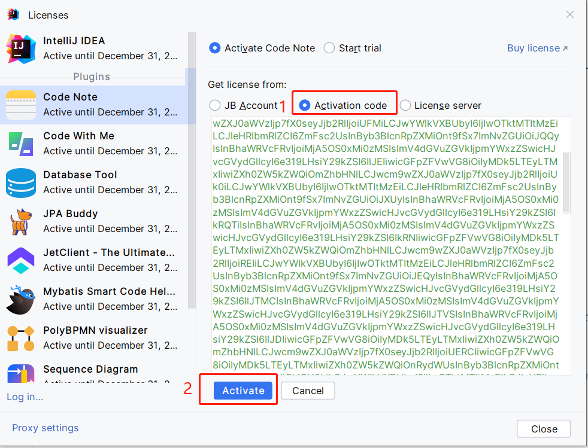Click the activation code area scrollbar
This screenshot has height=448, width=588.
coord(567,183)
